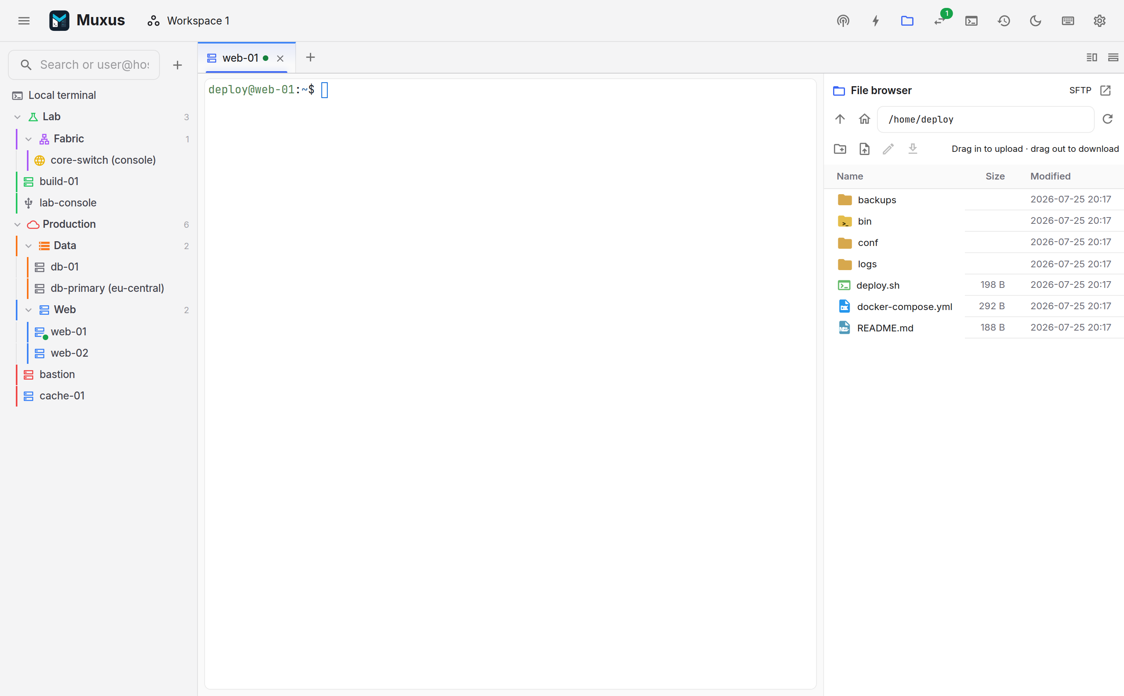Open the keyboard shortcuts icon
The image size is (1124, 696).
pos(1068,21)
